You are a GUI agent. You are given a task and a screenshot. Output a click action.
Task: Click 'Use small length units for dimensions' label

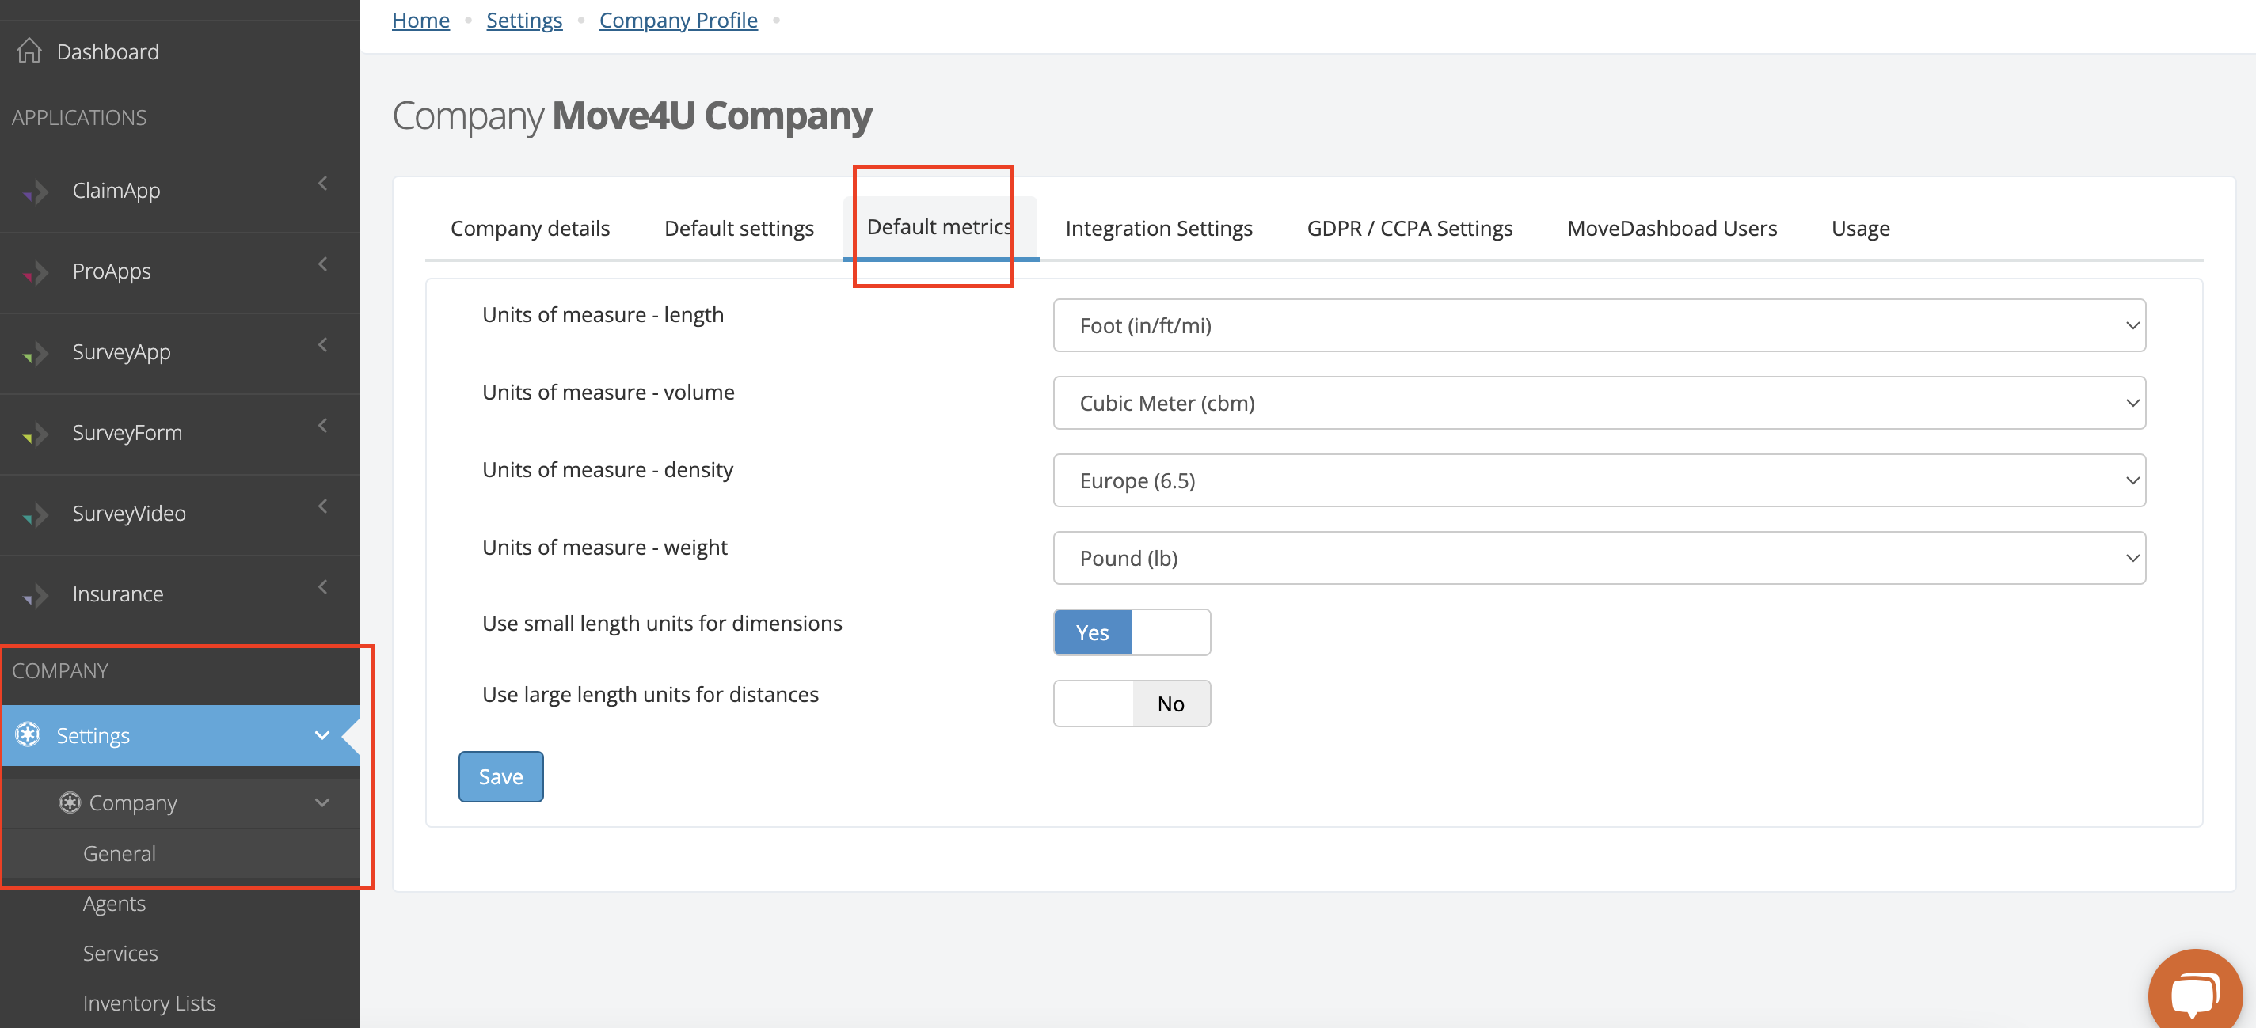pos(662,624)
